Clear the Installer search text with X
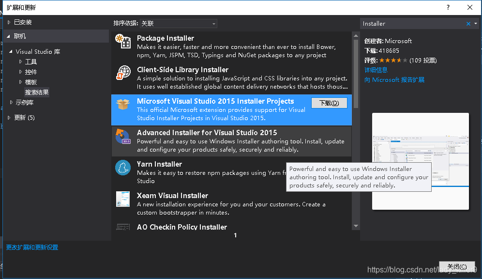The height and width of the screenshot is (279, 482). coord(468,24)
